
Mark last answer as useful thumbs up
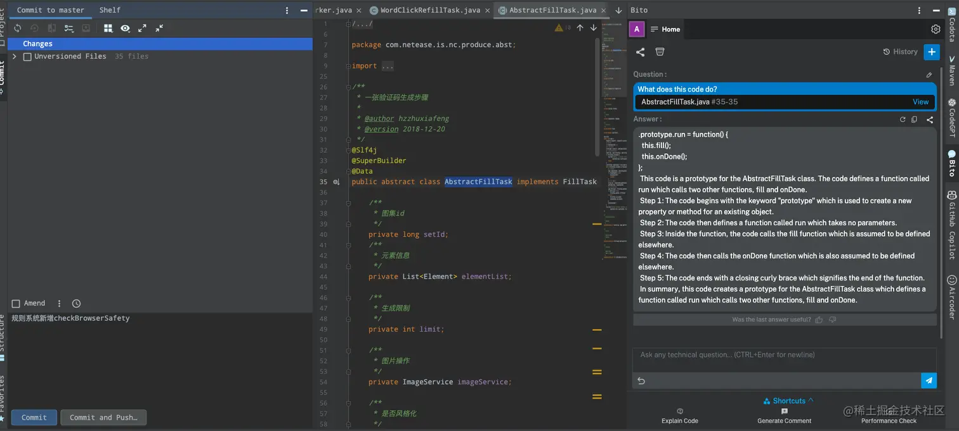pos(819,320)
